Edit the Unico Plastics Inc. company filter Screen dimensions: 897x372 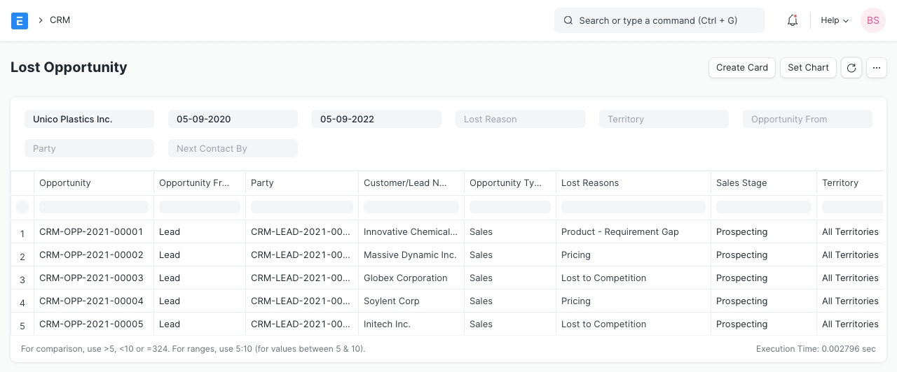click(x=89, y=120)
